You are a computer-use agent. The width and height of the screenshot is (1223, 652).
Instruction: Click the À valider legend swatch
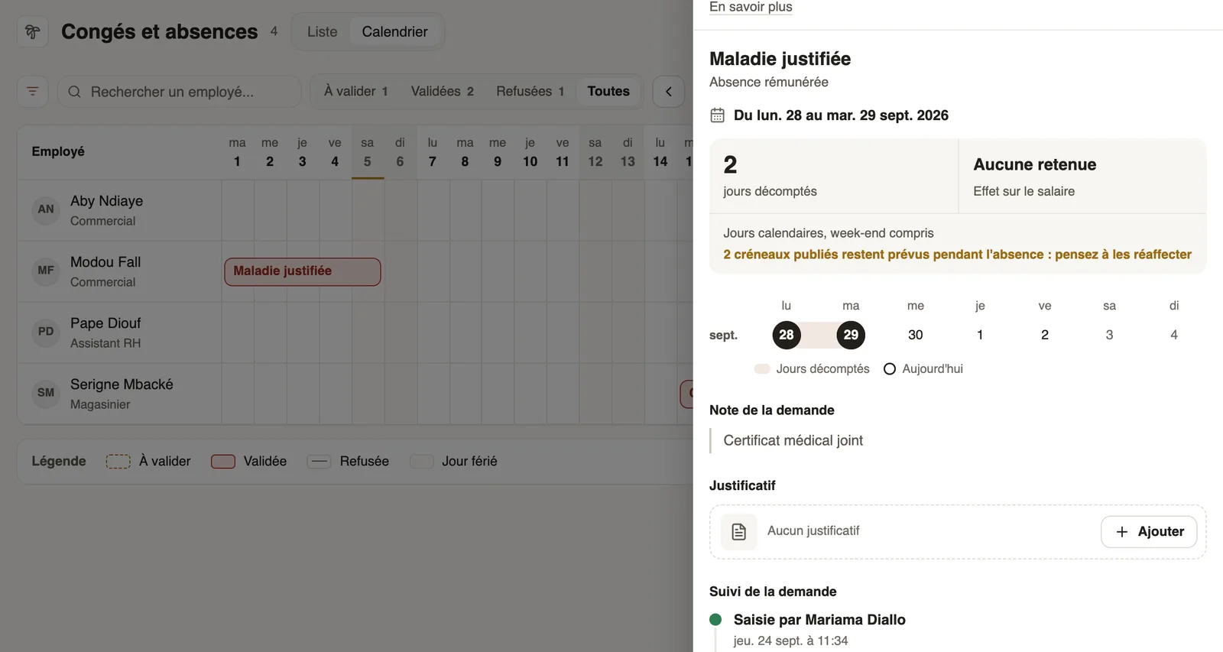click(118, 462)
